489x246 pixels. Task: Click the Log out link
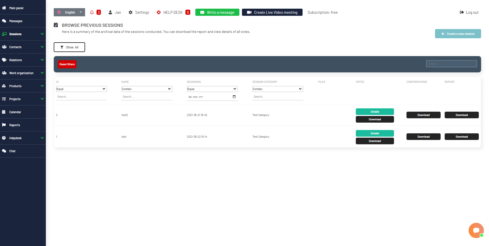click(469, 12)
